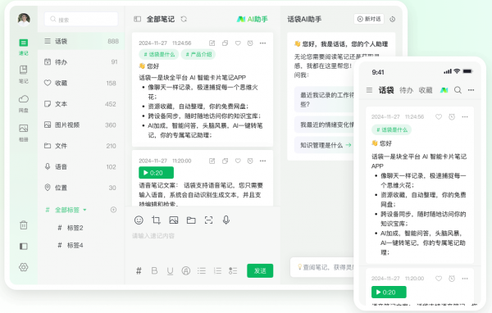Select the 文本 text category
The width and height of the screenshot is (492, 313).
[81, 104]
